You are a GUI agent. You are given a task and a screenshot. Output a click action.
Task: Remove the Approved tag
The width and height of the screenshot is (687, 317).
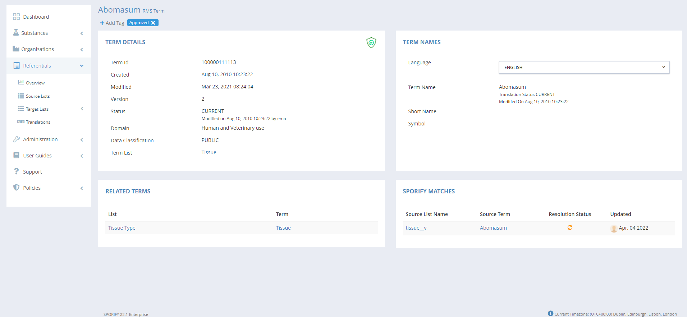153,23
